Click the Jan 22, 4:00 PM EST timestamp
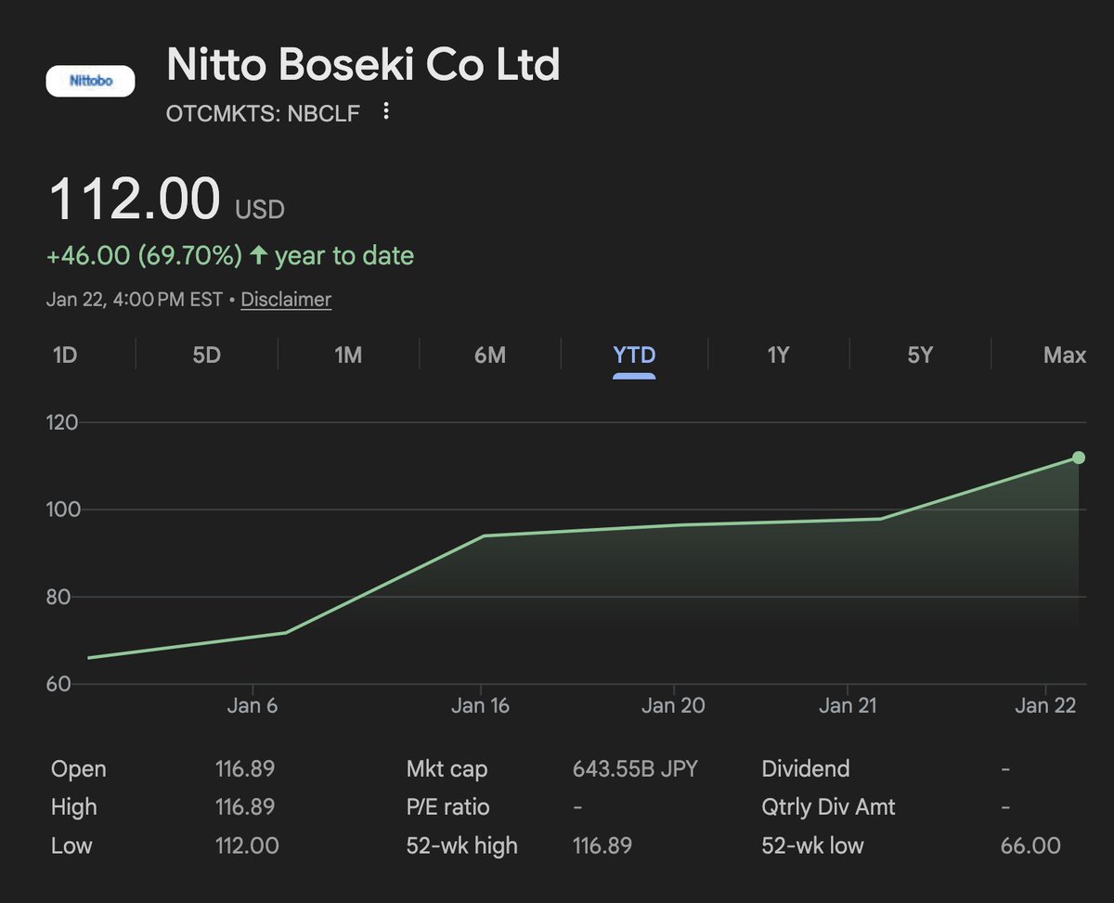Viewport: 1114px width, 903px height. 135,300
